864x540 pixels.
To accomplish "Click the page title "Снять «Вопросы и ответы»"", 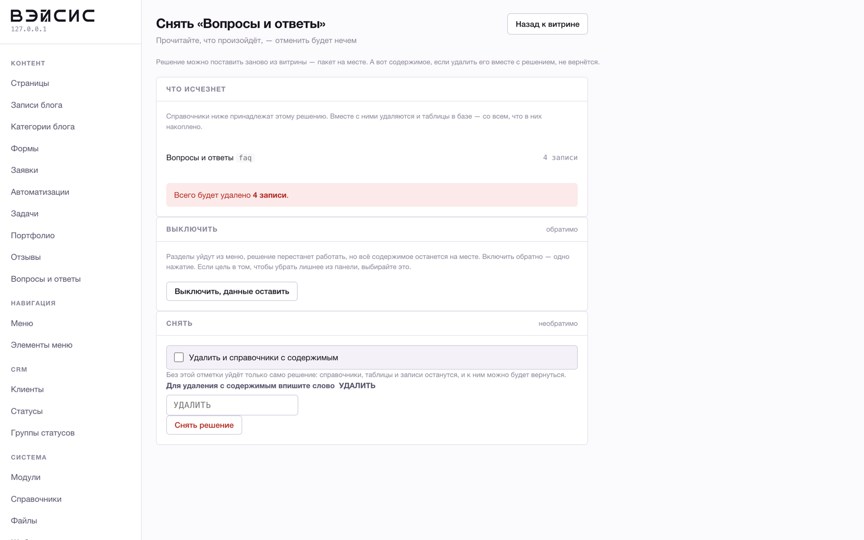I will coord(241,24).
